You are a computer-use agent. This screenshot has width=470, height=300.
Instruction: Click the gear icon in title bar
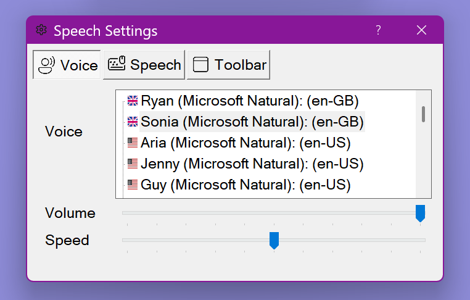(41, 30)
